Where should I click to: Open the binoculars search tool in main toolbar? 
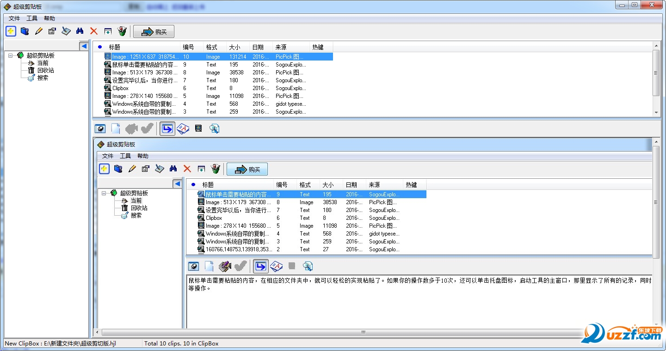pos(80,31)
